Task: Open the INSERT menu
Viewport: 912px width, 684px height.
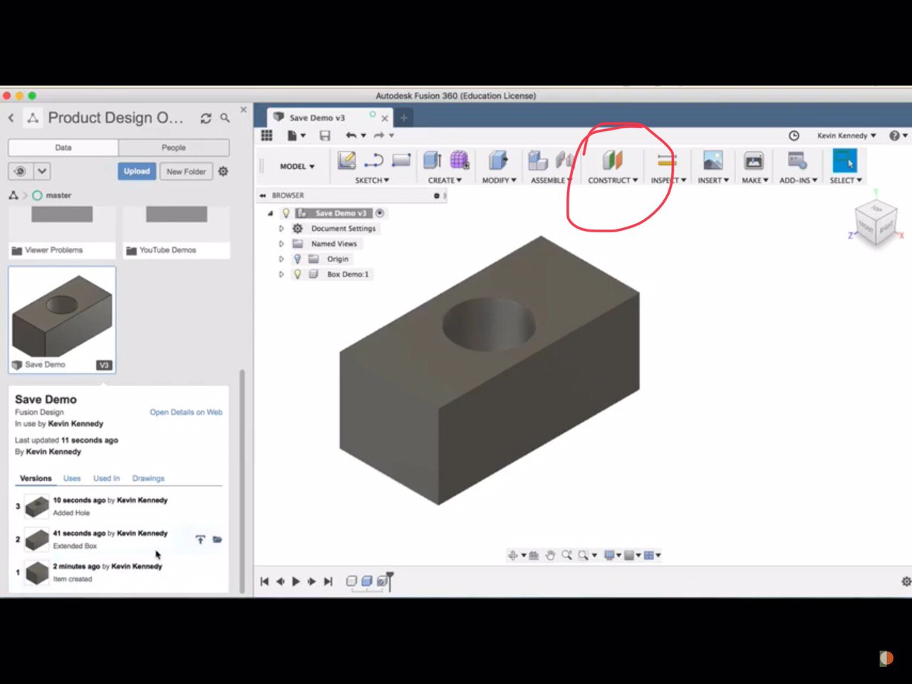Action: point(713,180)
